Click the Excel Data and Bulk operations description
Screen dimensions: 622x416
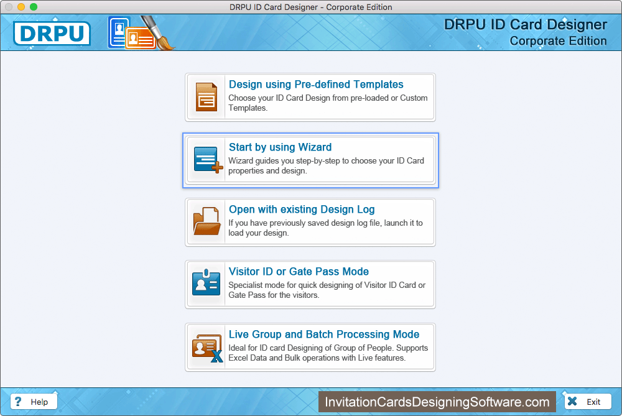click(x=328, y=353)
